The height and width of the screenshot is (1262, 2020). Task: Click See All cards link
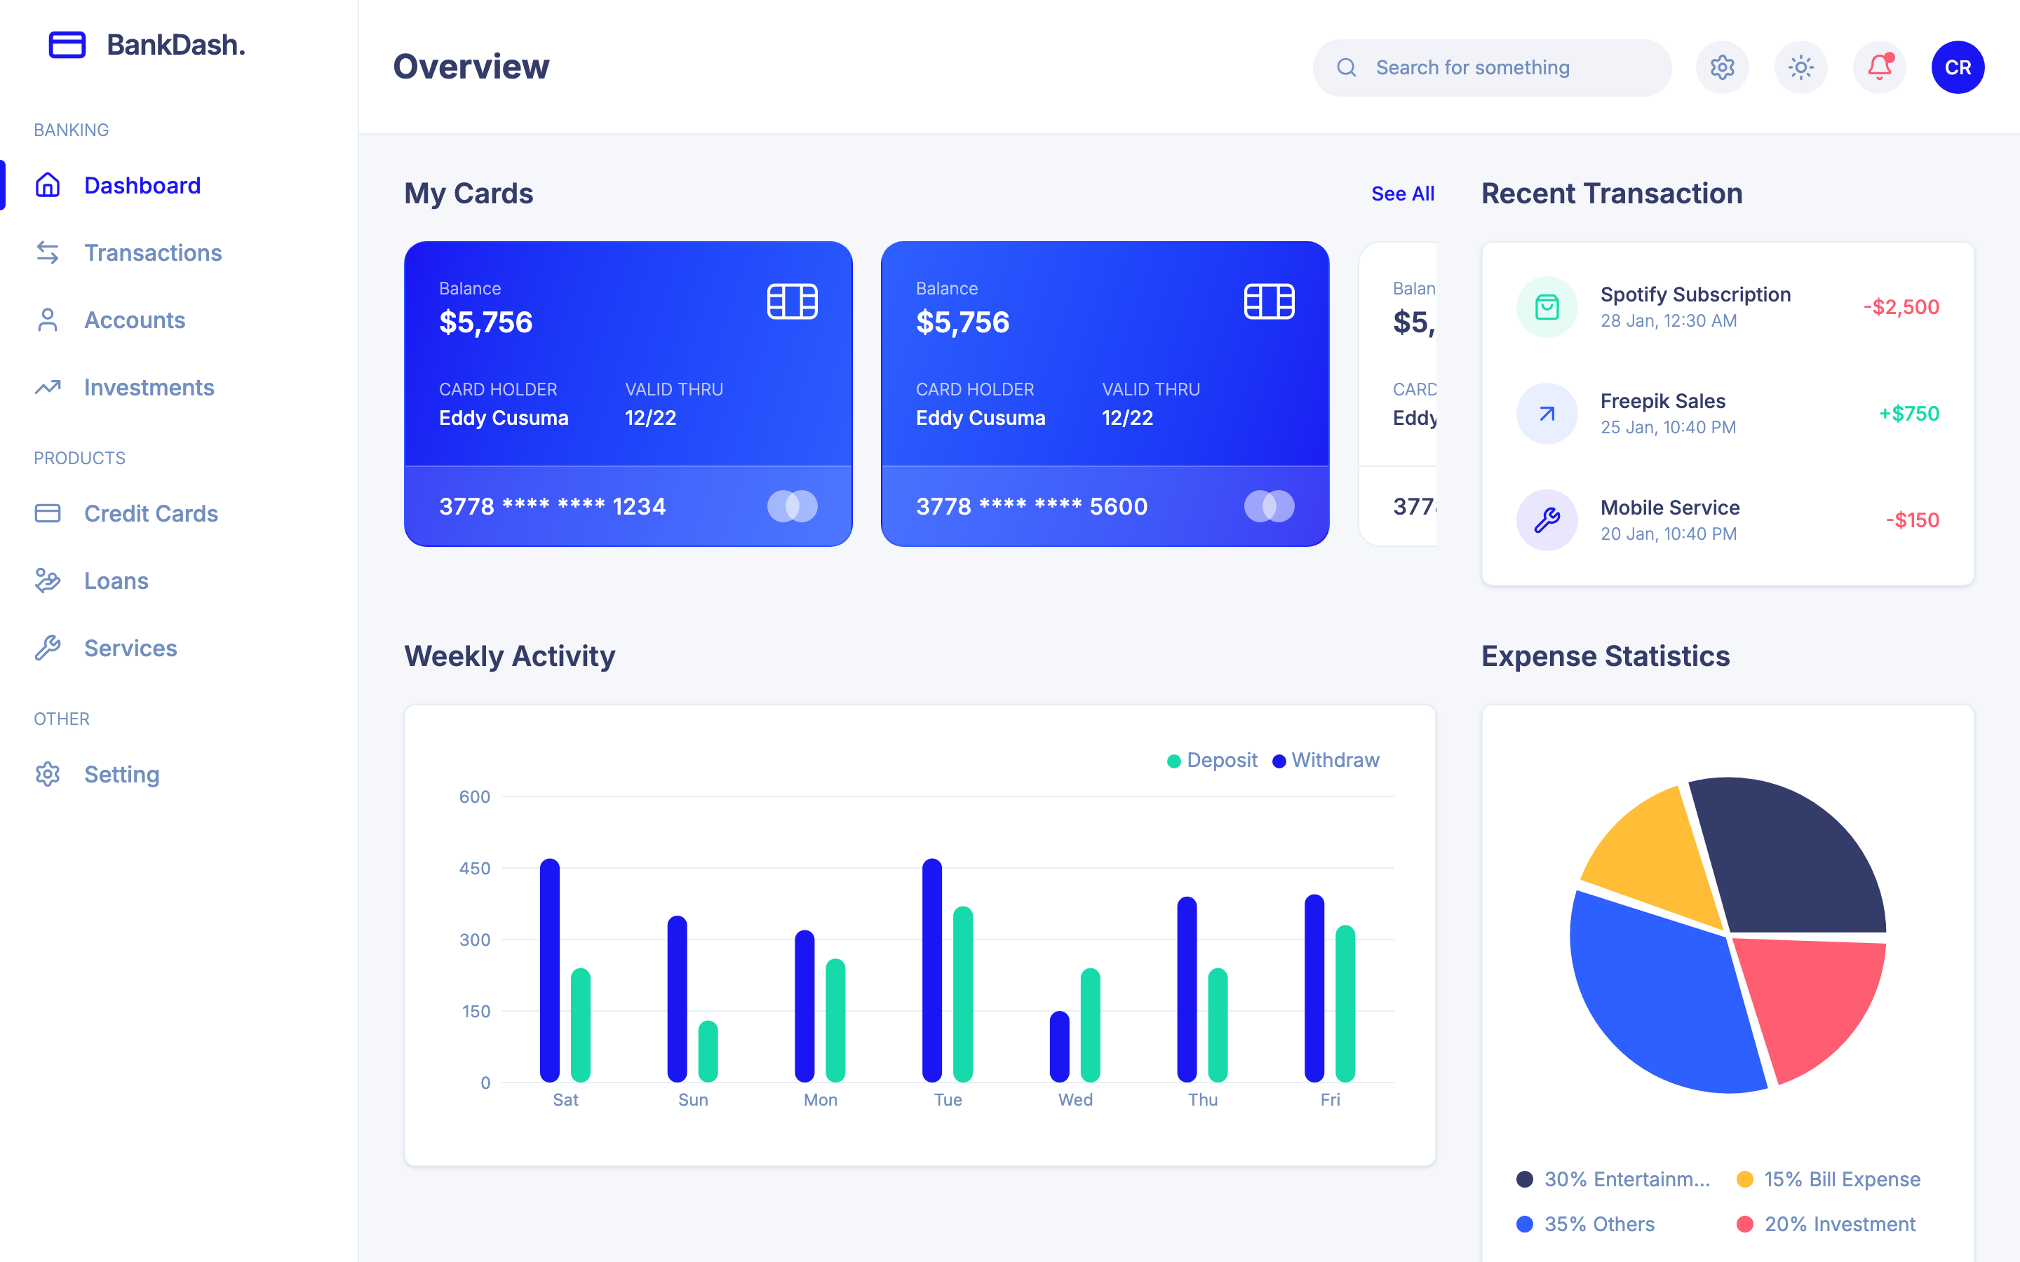point(1402,194)
